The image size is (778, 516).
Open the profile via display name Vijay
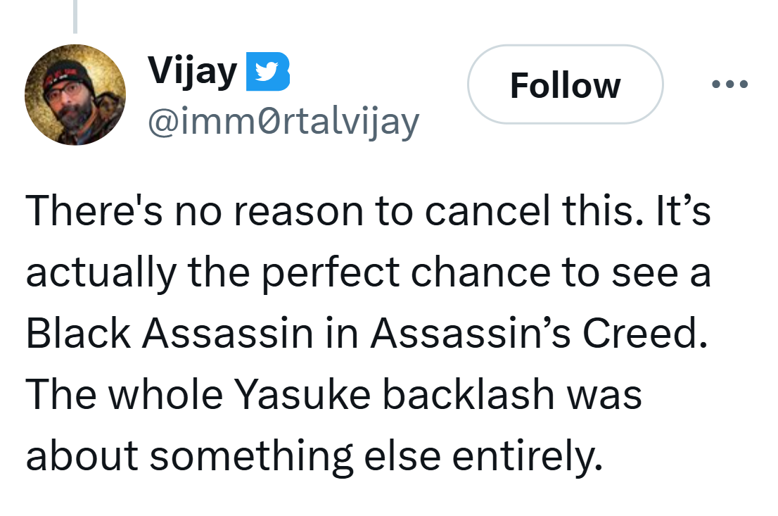pos(192,70)
